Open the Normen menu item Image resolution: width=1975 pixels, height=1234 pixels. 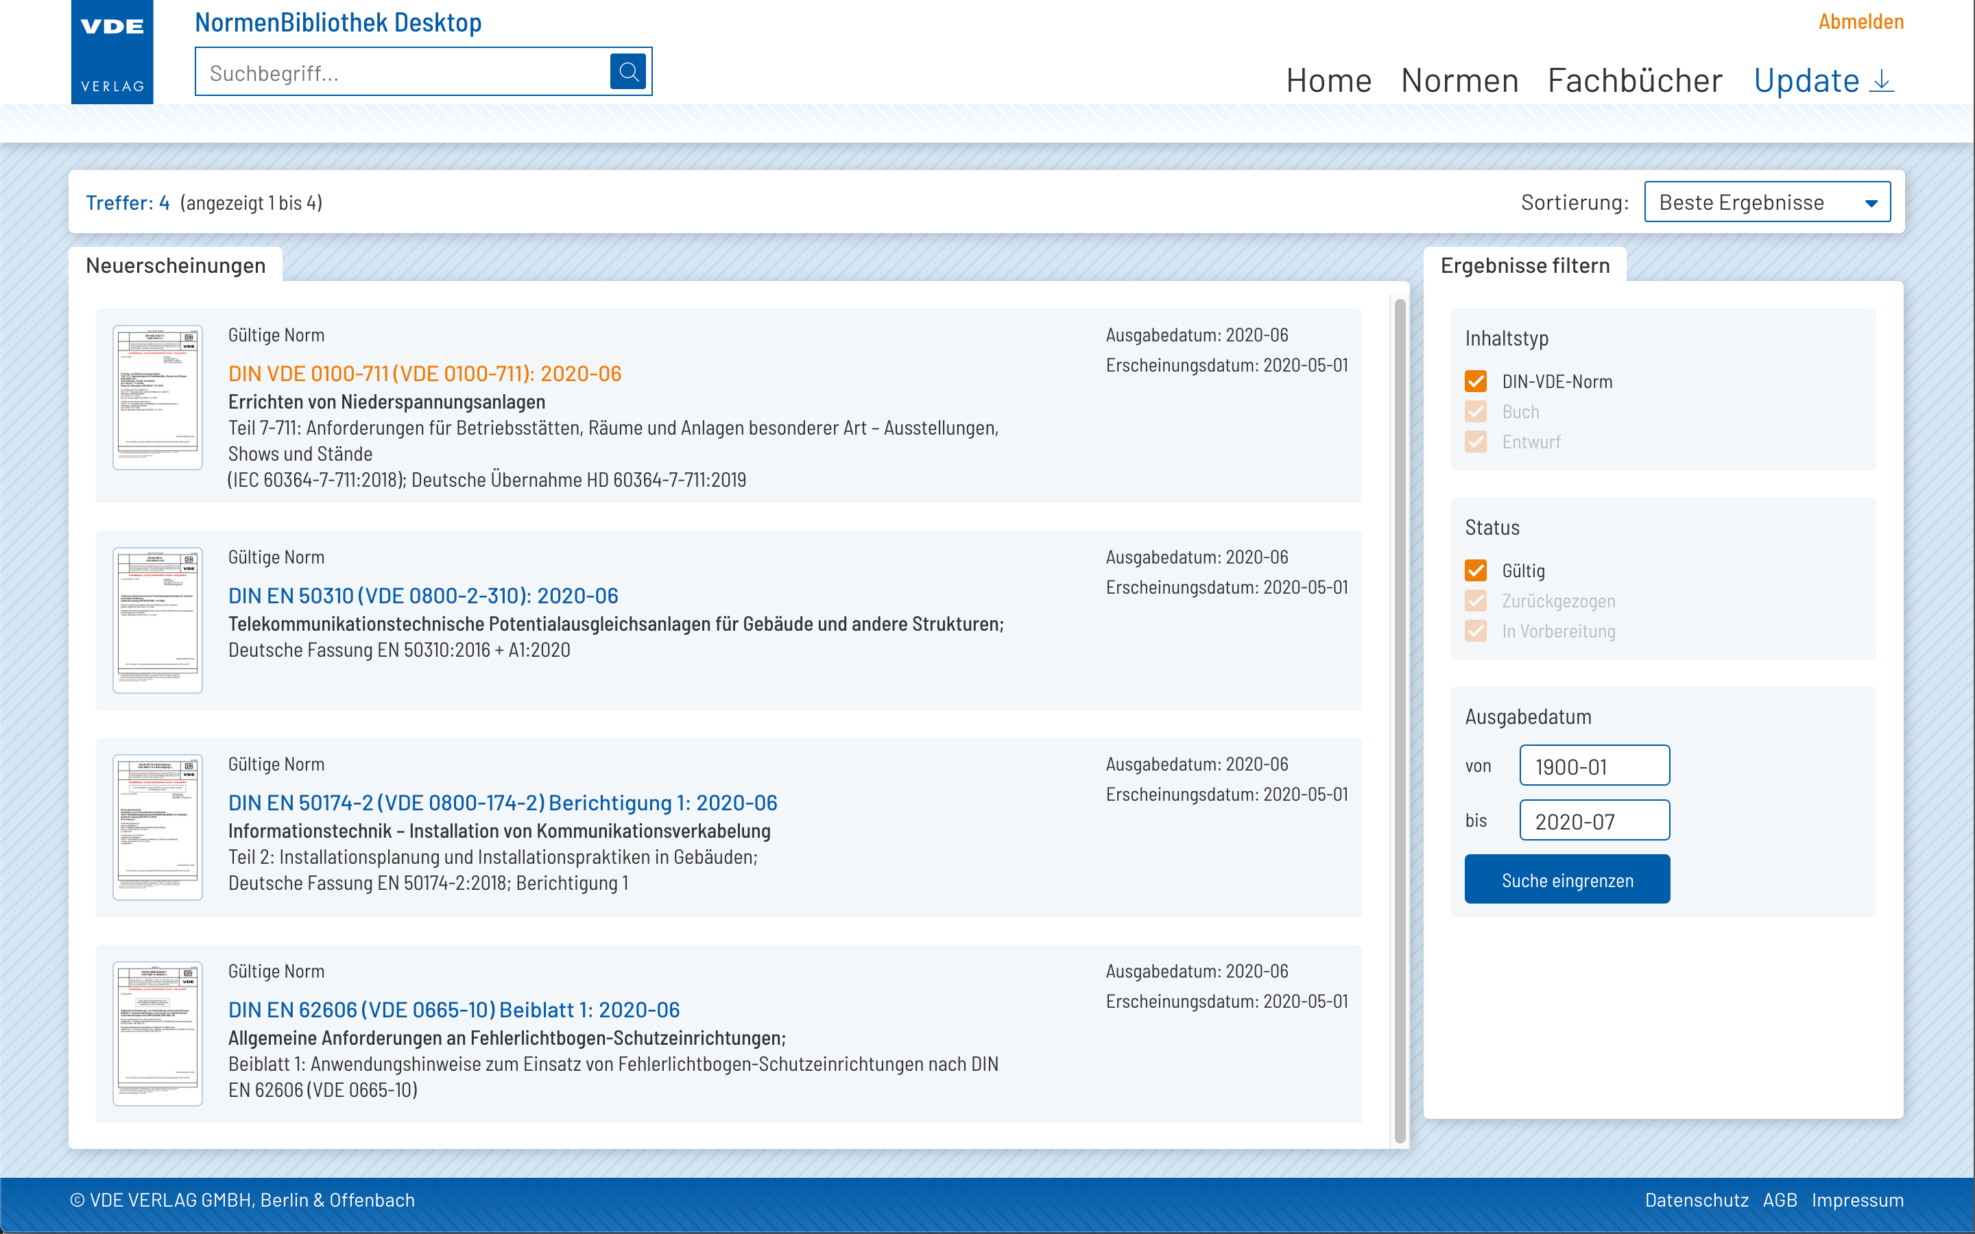[1459, 81]
